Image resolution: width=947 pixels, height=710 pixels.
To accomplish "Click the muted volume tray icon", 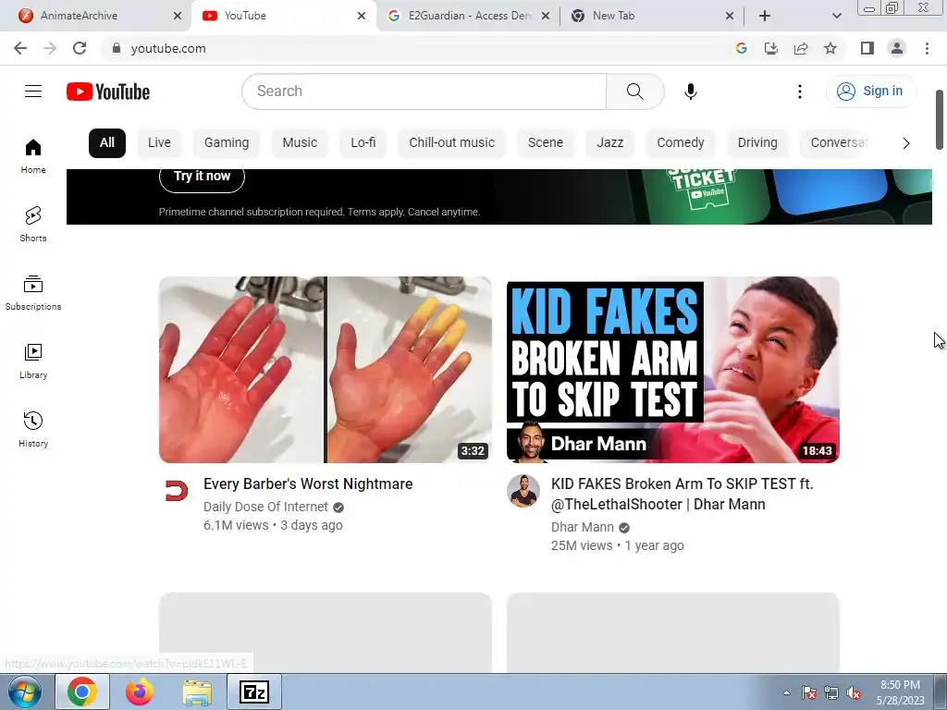I will pos(854,693).
